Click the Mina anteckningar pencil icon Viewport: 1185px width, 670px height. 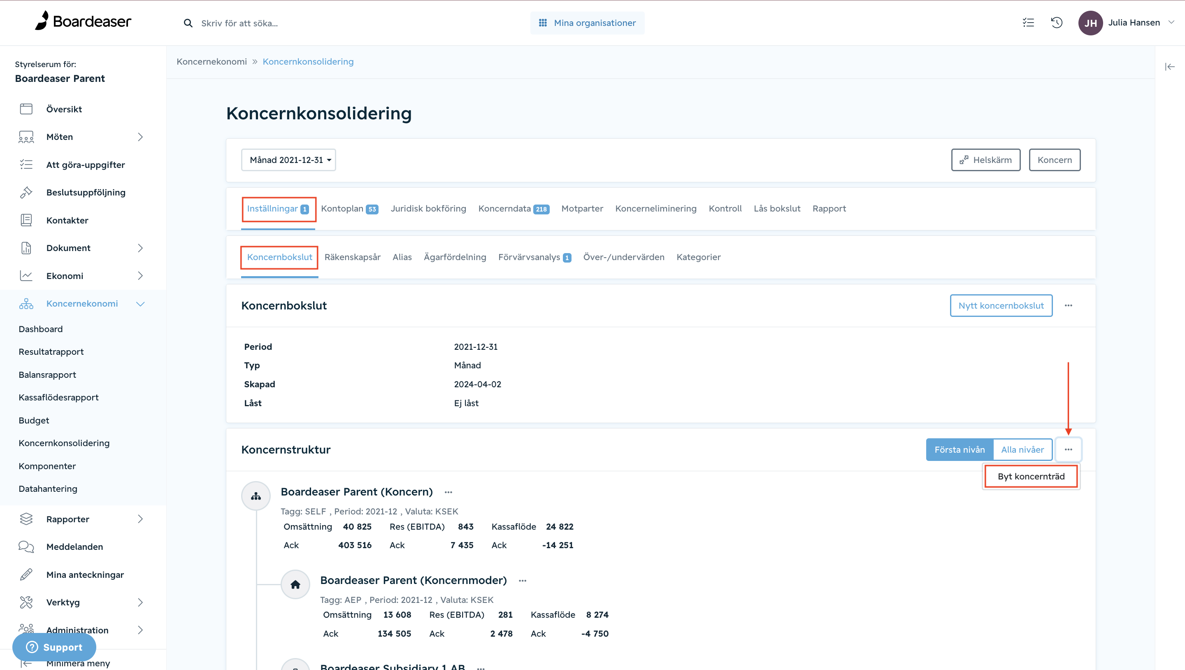[26, 575]
